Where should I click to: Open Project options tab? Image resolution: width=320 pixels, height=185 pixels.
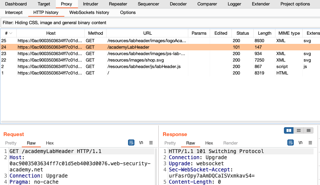point(295,4)
